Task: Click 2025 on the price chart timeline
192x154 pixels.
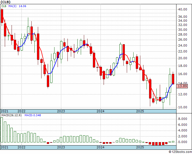Action: point(140,111)
